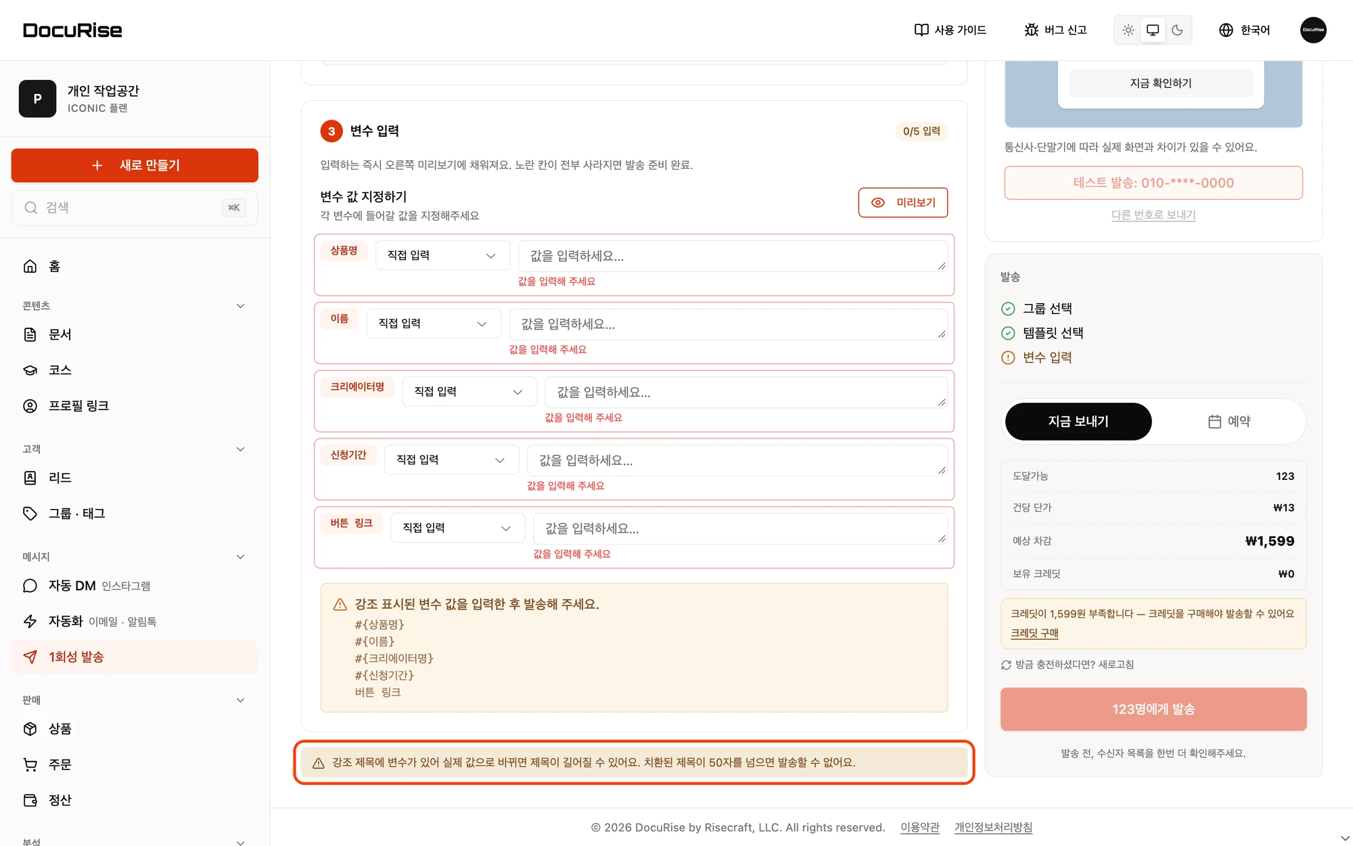
Task: Click the 이름 value input field
Action: point(728,324)
